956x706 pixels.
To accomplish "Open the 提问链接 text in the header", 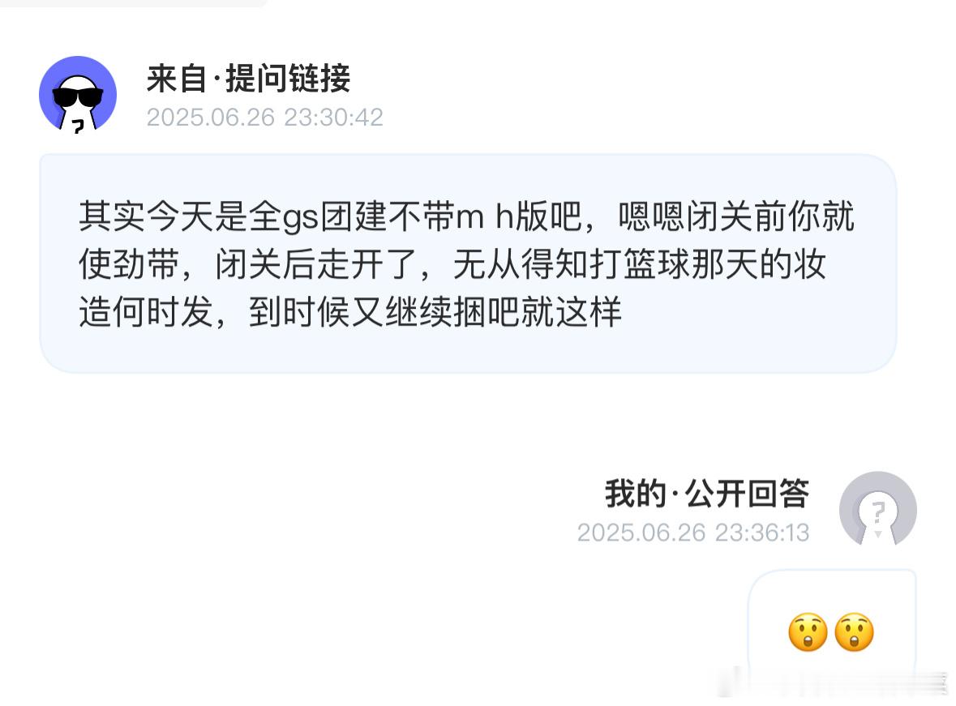I will (x=289, y=78).
